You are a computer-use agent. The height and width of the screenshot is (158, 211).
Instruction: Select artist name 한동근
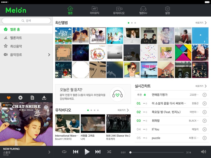(x=195, y=103)
